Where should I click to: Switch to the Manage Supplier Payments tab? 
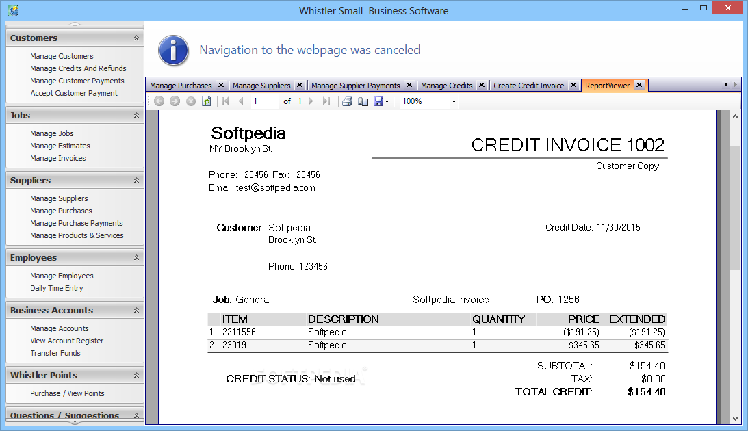coord(355,86)
